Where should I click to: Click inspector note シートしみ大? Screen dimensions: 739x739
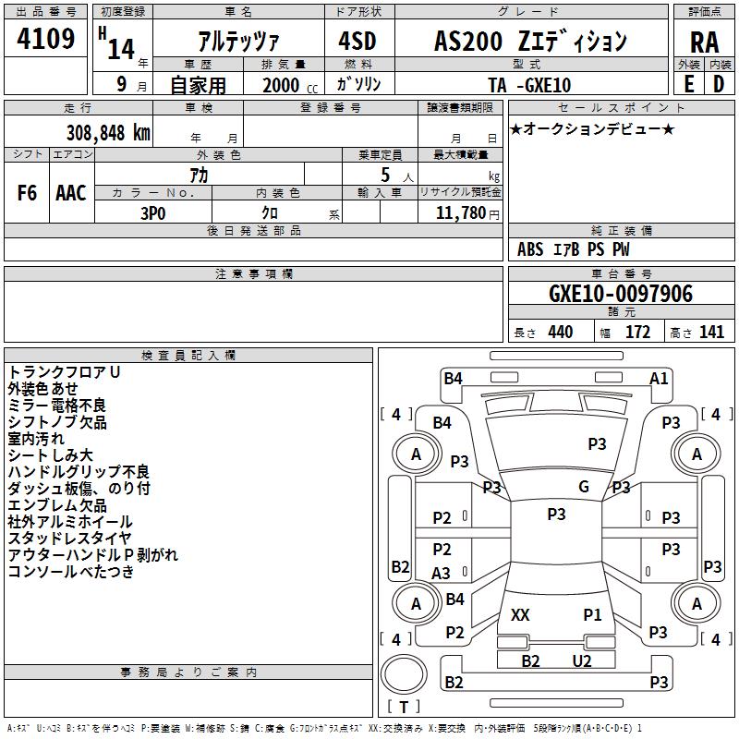[x=50, y=454]
